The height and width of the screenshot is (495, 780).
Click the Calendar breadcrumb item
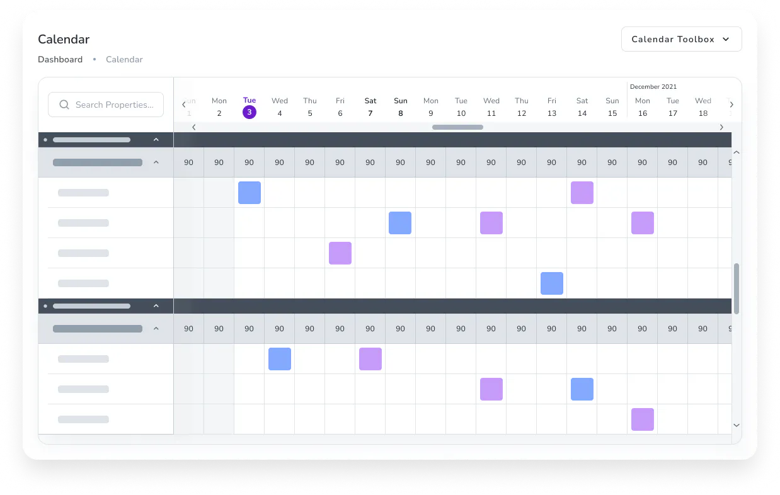[x=124, y=59]
